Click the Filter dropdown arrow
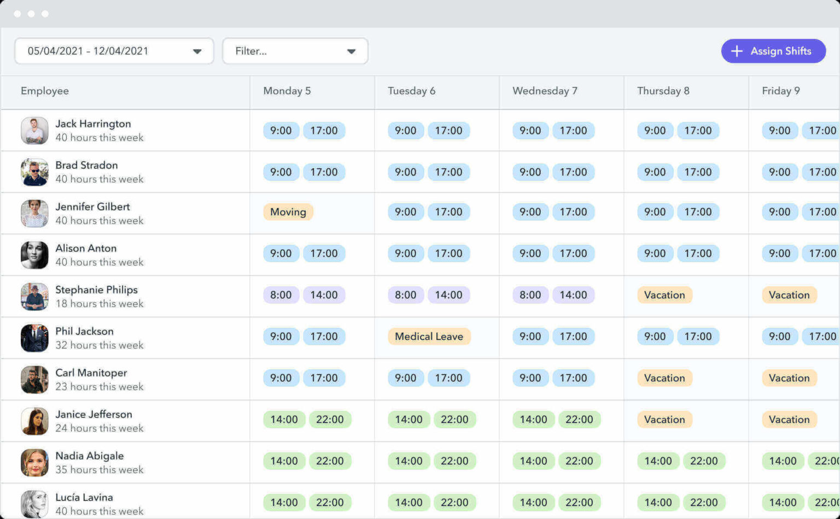The height and width of the screenshot is (519, 840). (351, 51)
